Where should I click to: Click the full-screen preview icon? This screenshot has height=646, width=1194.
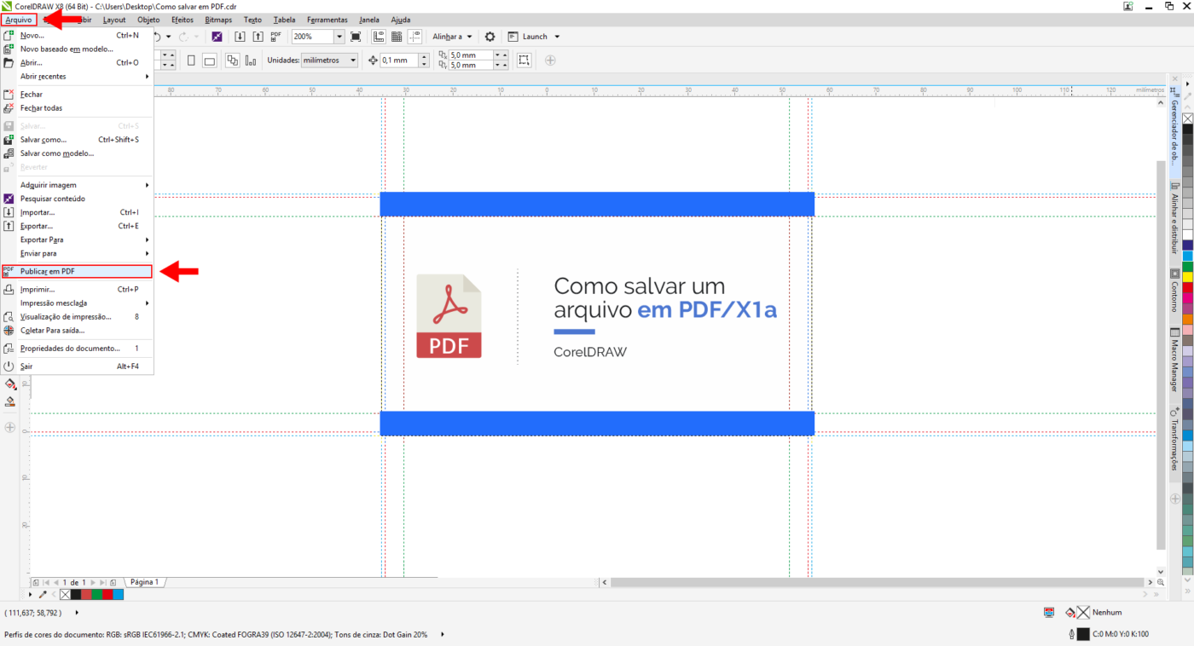click(x=356, y=37)
